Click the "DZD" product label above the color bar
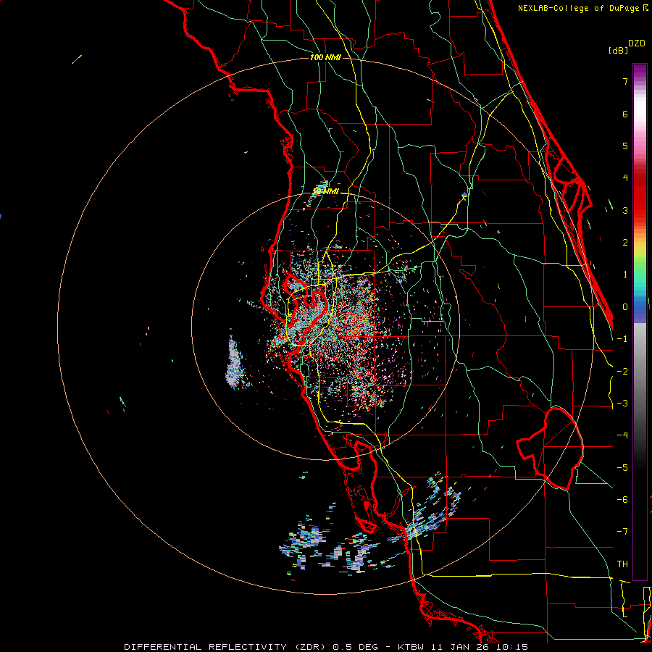Screen dimensions: 652x652 click(x=637, y=43)
